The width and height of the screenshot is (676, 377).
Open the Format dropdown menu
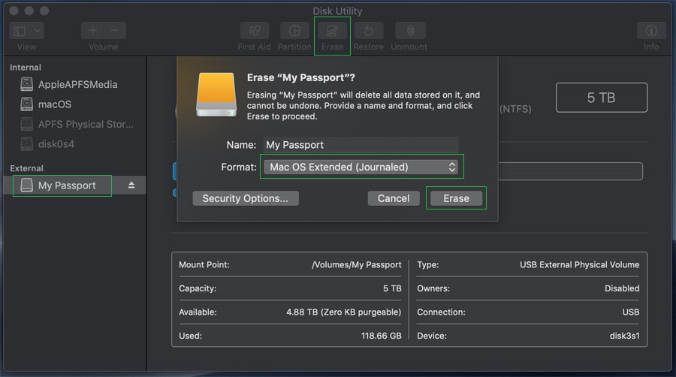[362, 167]
